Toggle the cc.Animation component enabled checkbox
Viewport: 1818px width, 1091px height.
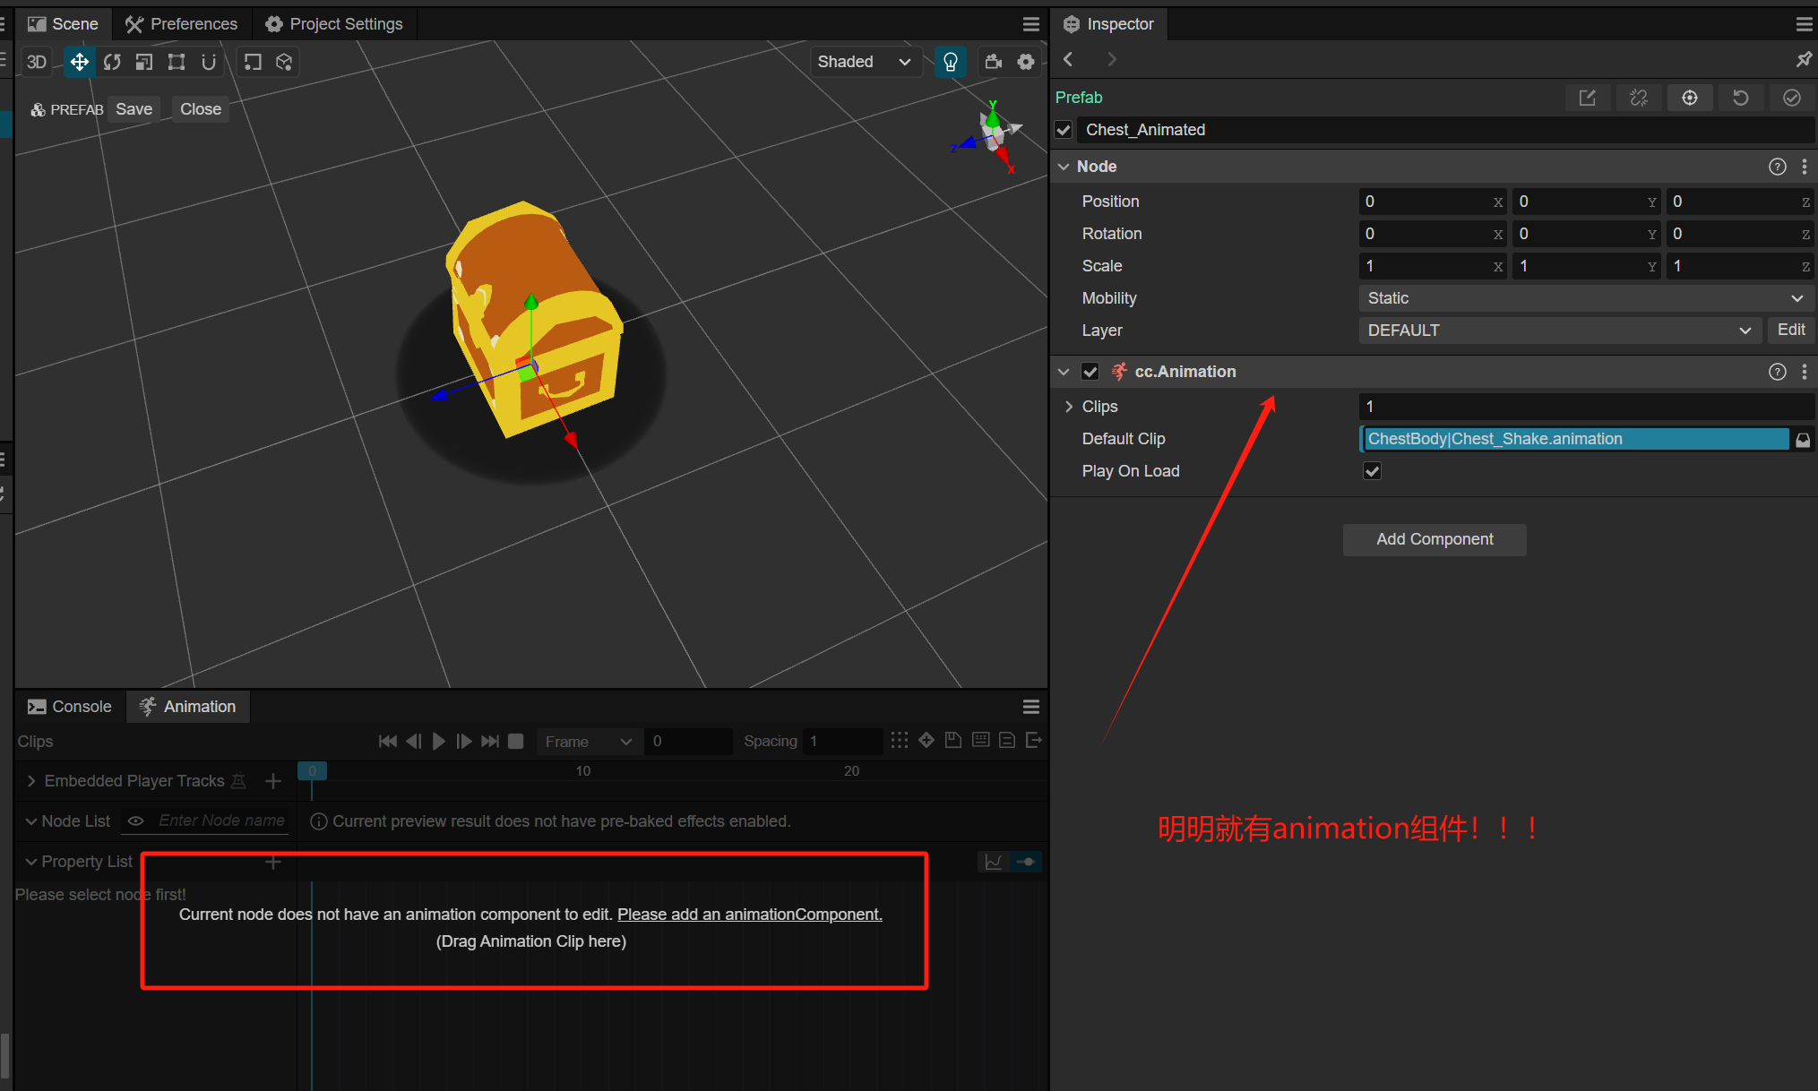[1090, 372]
